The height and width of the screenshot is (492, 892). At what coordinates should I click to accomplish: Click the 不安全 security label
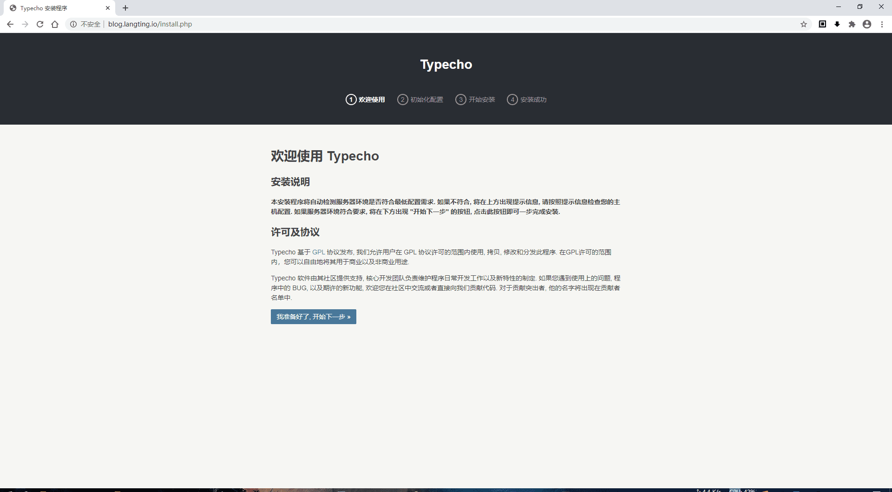pyautogui.click(x=91, y=24)
